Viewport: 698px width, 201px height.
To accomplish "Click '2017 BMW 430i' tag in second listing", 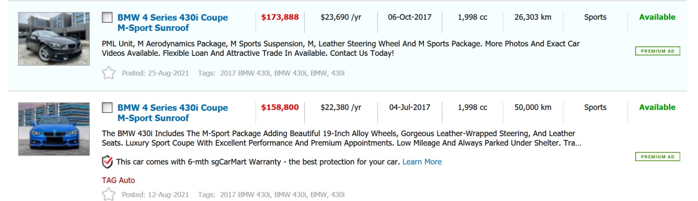I will click(245, 194).
